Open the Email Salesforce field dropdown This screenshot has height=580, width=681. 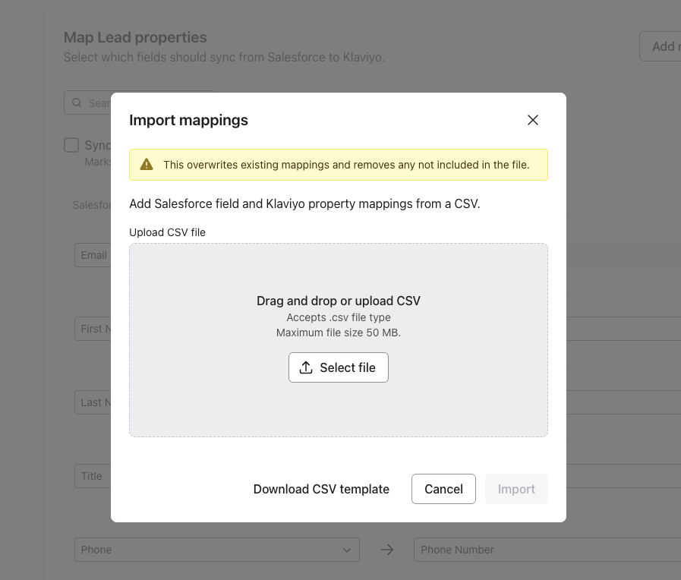(x=93, y=255)
